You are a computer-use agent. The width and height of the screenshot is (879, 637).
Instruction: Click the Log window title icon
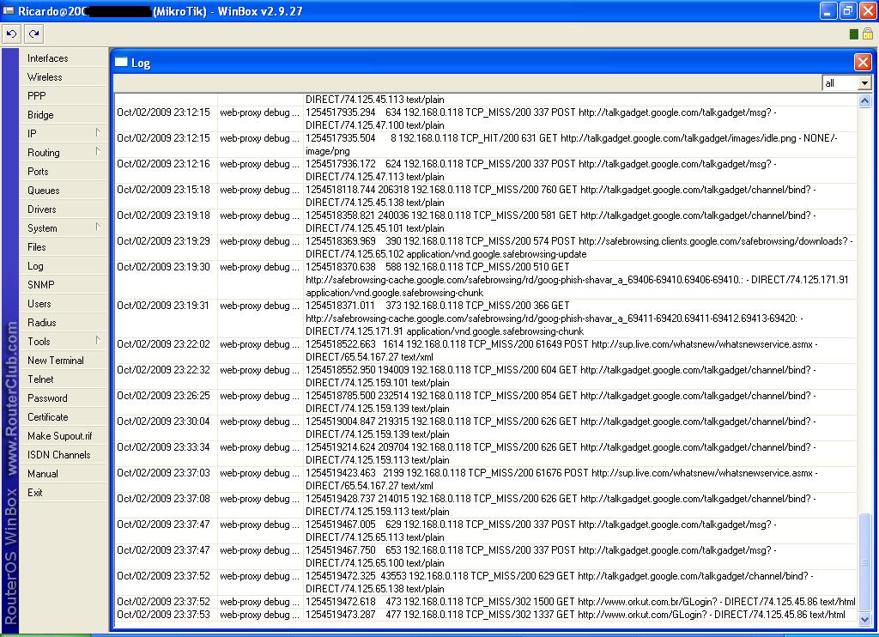pos(121,63)
